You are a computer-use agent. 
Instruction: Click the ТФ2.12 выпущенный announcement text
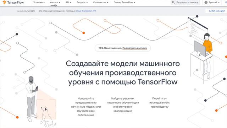click(x=110, y=48)
